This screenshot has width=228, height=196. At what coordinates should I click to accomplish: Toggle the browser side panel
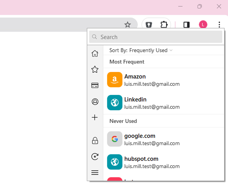coord(186,25)
